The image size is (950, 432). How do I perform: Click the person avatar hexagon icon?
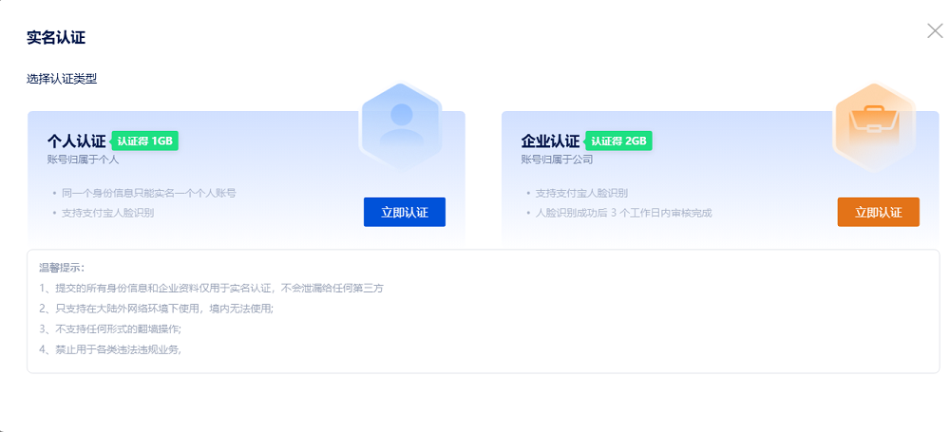pos(401,124)
